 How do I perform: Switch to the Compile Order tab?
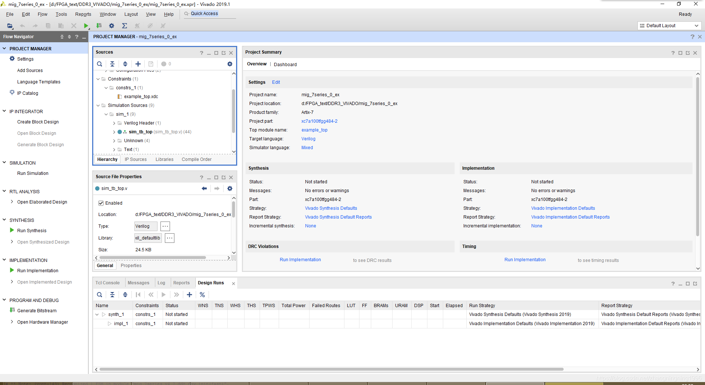(196, 159)
